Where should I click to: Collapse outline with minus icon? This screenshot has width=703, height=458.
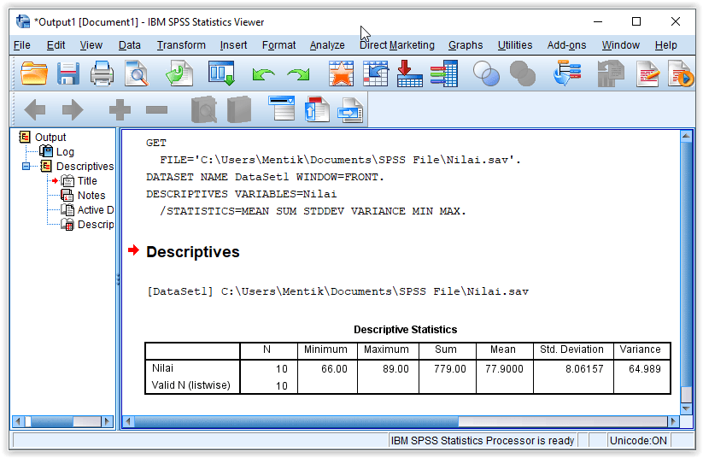pyautogui.click(x=156, y=110)
